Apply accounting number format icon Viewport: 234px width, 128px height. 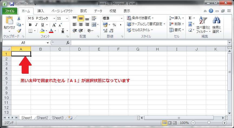pos(105,25)
